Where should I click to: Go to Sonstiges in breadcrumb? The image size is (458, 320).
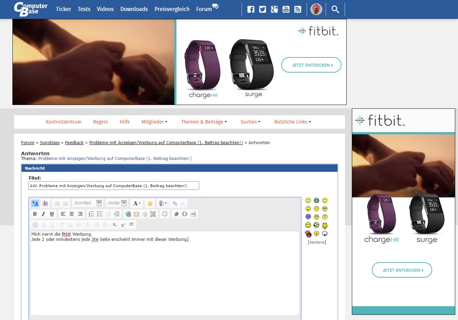(x=50, y=142)
